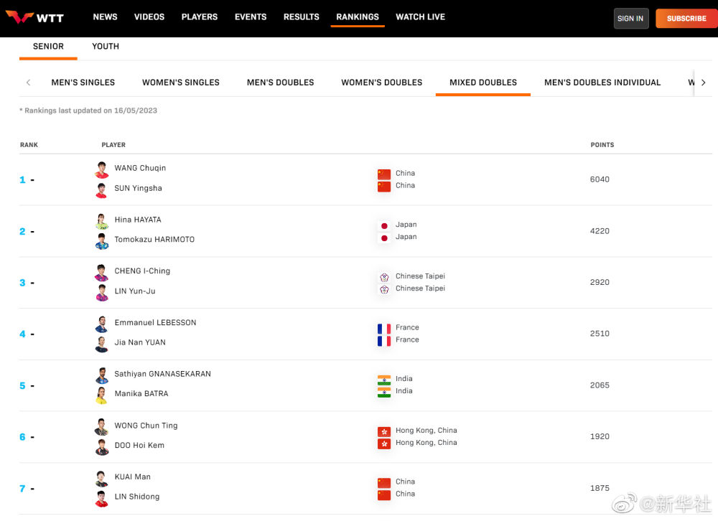The width and height of the screenshot is (718, 521).
Task: Click the India flag beside Manika BATRA
Action: (384, 392)
